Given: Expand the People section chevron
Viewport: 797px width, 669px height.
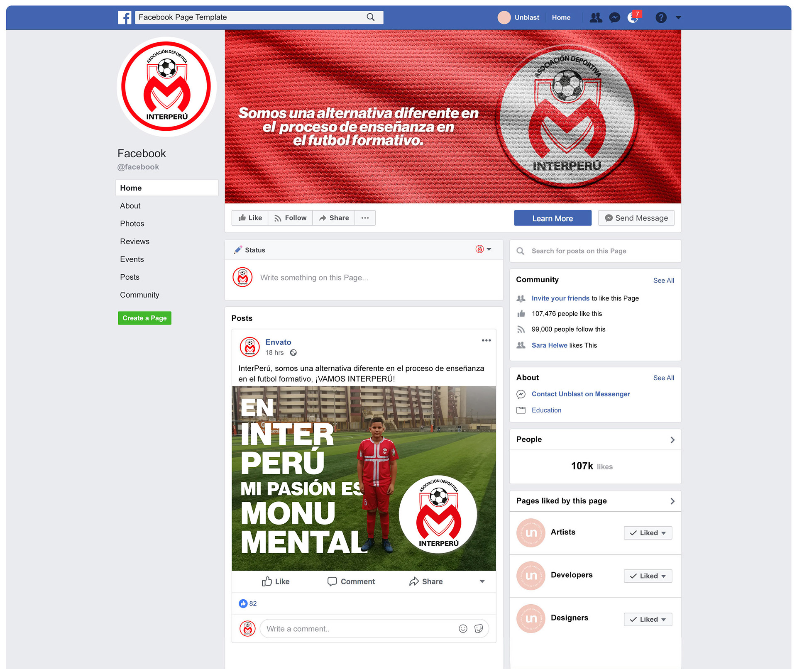Looking at the screenshot, I should [672, 439].
